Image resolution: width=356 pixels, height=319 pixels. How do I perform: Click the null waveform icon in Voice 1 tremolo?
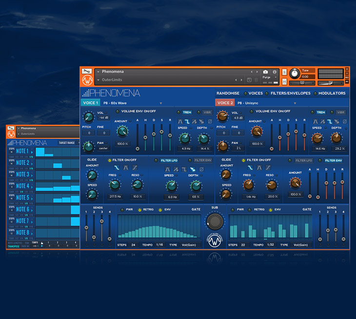pos(210,121)
